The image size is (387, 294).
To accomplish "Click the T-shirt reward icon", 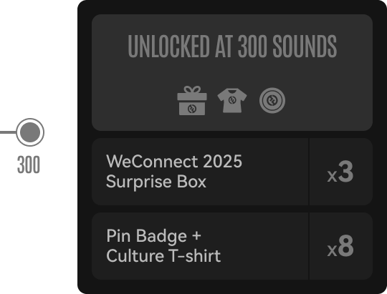I will pyautogui.click(x=232, y=101).
